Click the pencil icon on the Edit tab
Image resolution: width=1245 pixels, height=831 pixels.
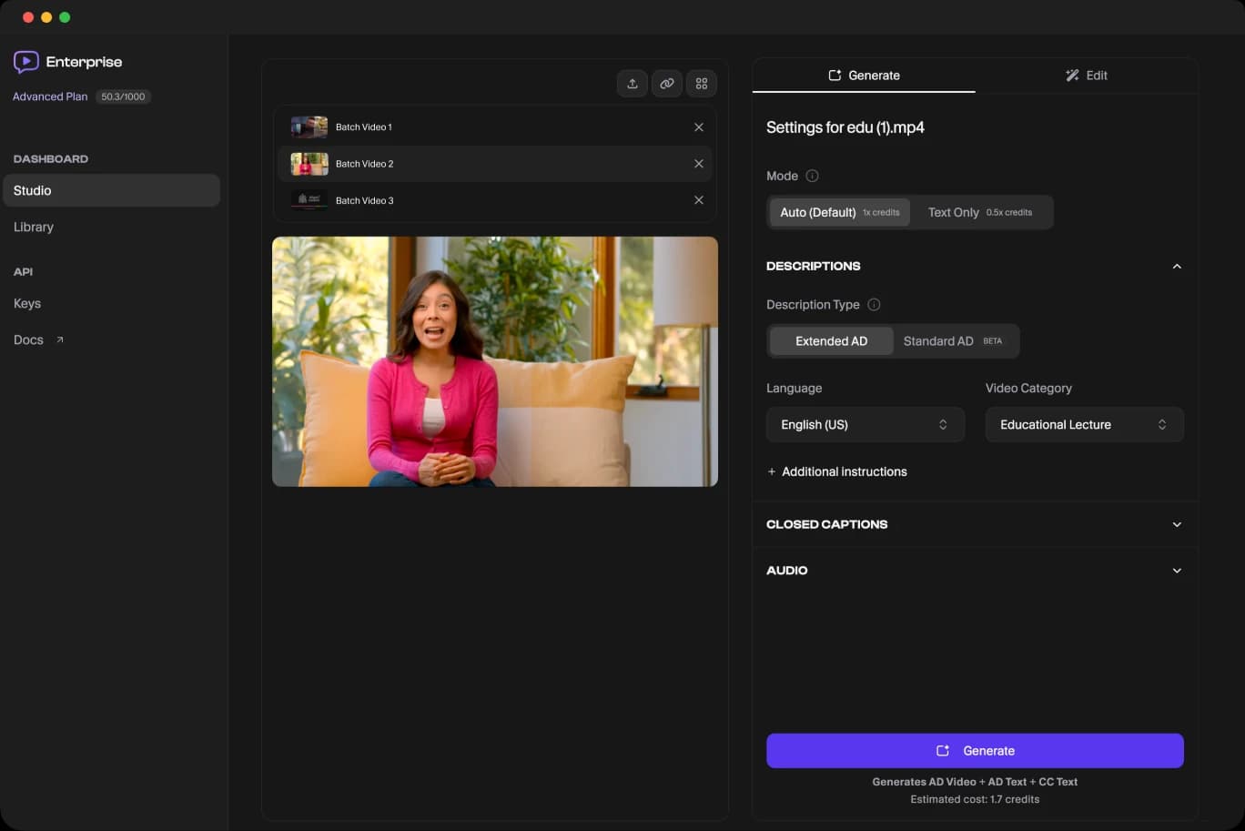pyautogui.click(x=1072, y=75)
